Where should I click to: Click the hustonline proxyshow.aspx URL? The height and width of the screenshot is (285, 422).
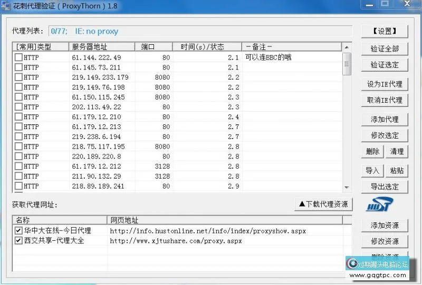pos(208,231)
